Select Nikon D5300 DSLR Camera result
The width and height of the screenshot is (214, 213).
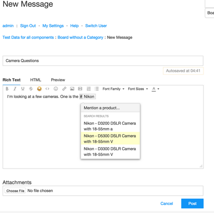[110, 138]
